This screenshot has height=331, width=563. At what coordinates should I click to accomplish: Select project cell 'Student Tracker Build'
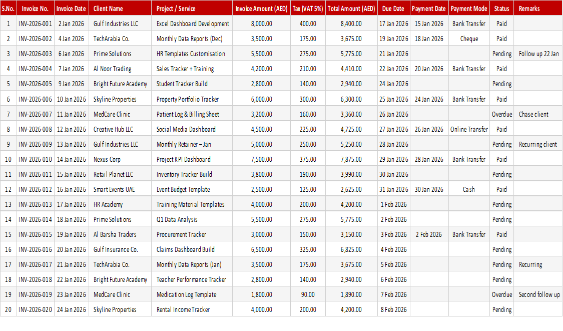coord(192,84)
